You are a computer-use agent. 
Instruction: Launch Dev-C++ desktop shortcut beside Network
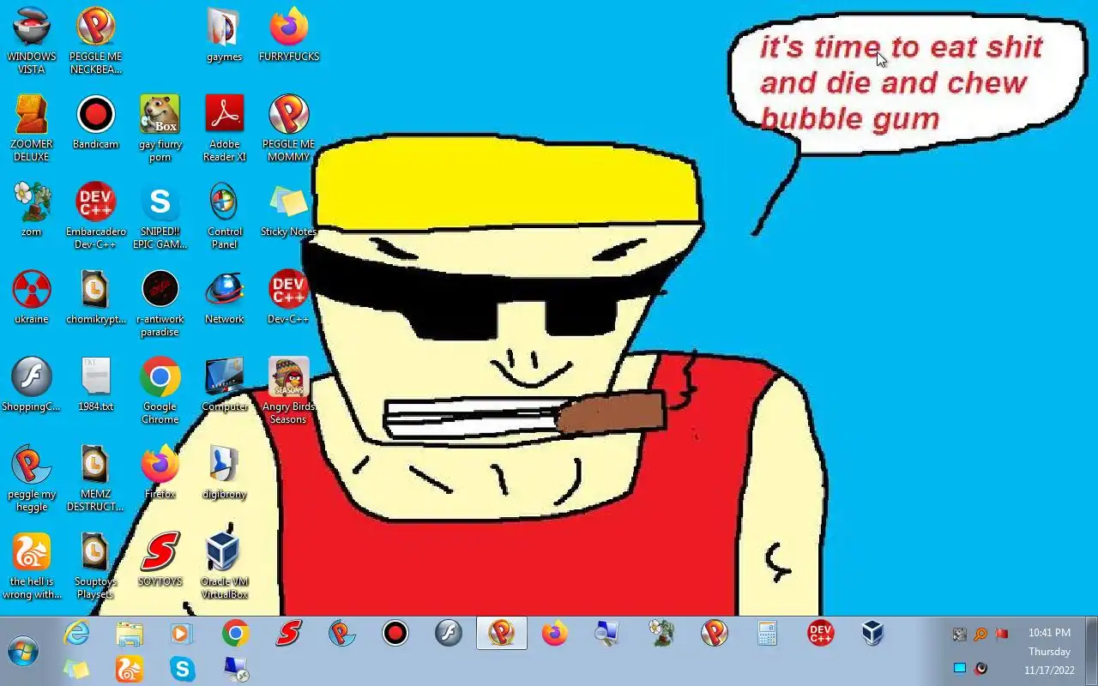(288, 297)
